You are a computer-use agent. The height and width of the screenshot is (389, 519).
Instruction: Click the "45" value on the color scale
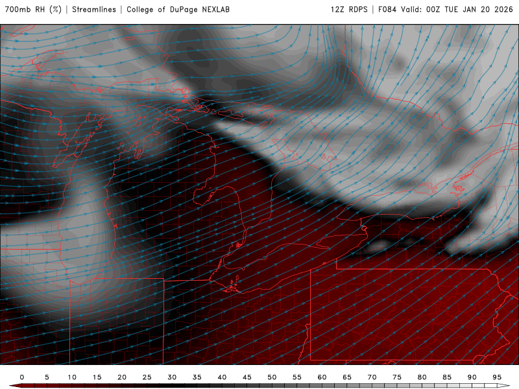pyautogui.click(x=247, y=377)
